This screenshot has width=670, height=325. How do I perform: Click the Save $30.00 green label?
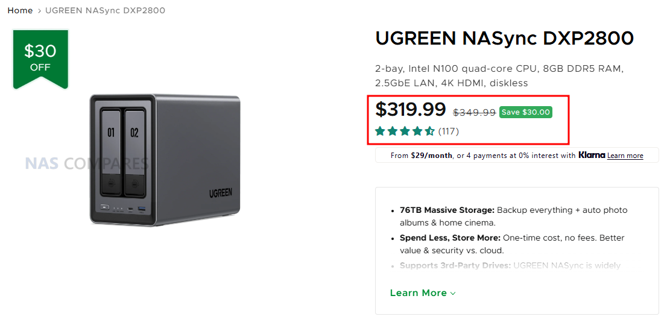525,112
